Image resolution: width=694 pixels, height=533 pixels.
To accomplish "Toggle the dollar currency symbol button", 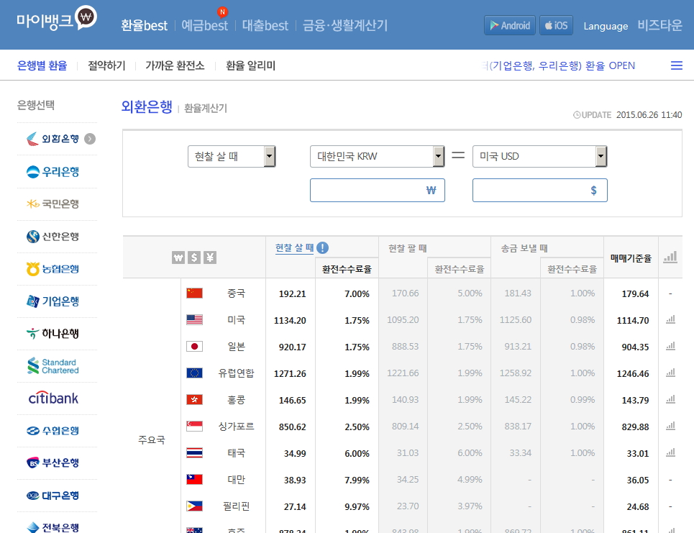I will click(194, 258).
